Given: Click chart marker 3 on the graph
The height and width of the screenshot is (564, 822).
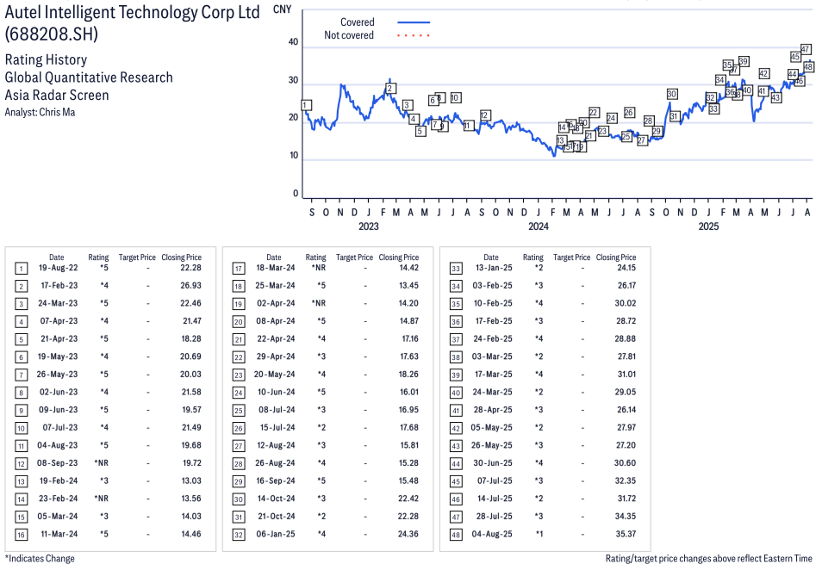Looking at the screenshot, I should 408,105.
